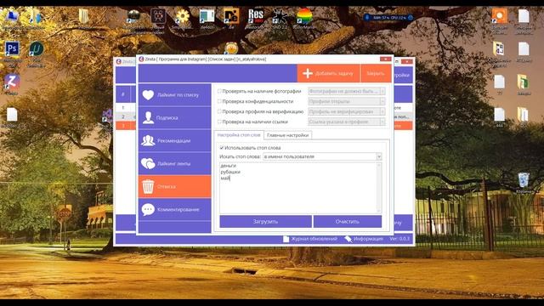
Task: Enable Проверка конфиденциальности checkbox
Action: click(x=219, y=101)
